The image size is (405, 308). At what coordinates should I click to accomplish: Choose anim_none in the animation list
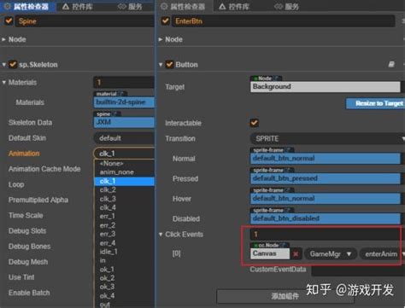(x=125, y=172)
